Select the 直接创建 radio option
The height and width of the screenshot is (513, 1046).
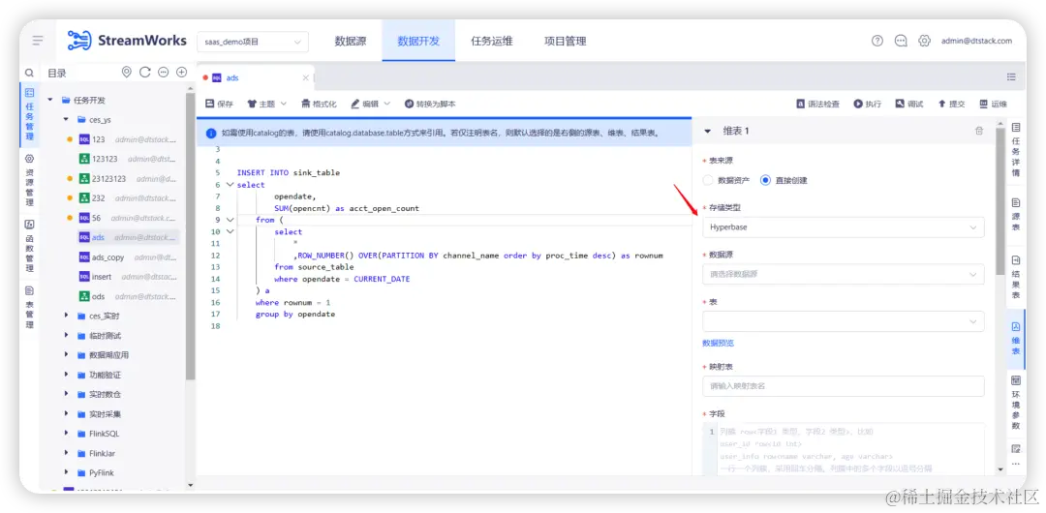(784, 180)
